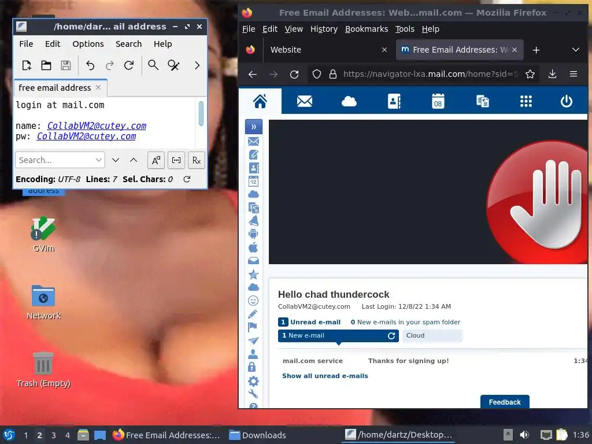Click the encoding refresh icon in status bar
The height and width of the screenshot is (444, 592).
point(187,179)
